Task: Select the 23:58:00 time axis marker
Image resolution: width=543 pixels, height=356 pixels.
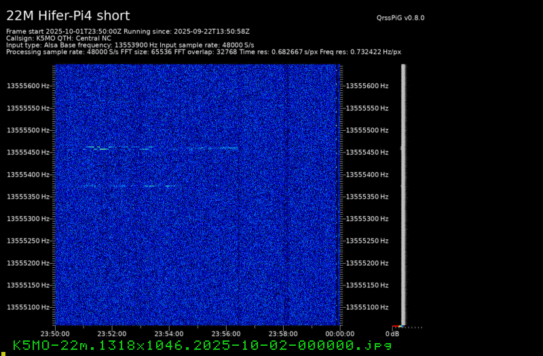Action: pyautogui.click(x=283, y=334)
